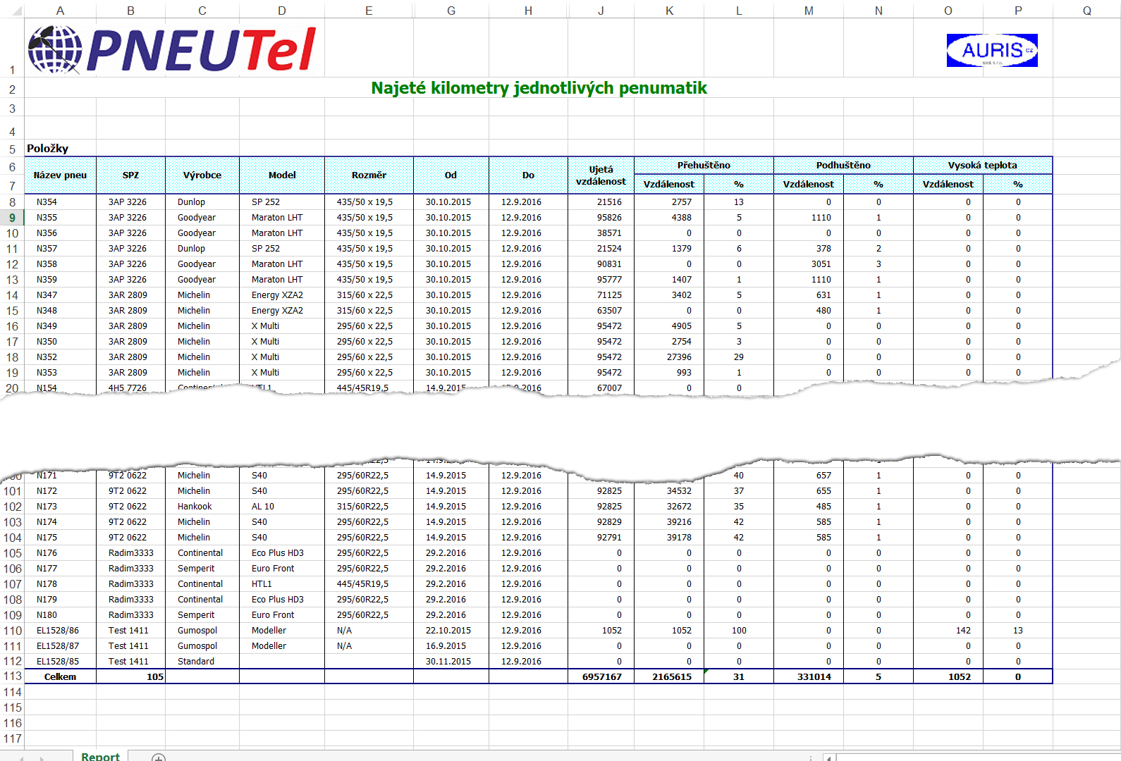This screenshot has width=1121, height=761.
Task: Select cell 'N176' in tyre name column
Action: coord(60,553)
